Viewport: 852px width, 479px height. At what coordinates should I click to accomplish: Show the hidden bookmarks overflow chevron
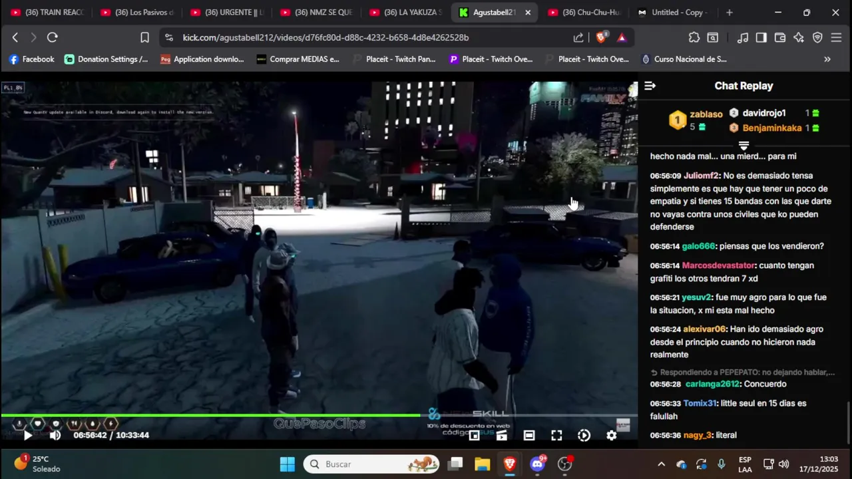click(827, 59)
